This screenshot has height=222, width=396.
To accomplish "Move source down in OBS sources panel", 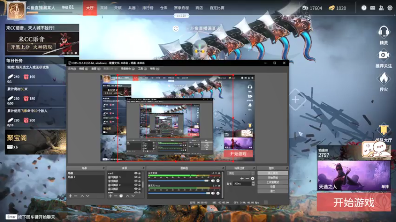I will click(133, 196).
